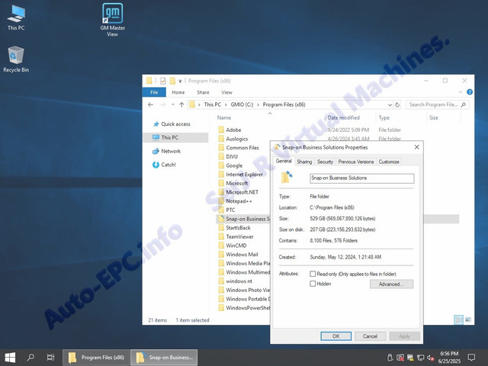Open the Share ribbon tab
Viewport: 488px width, 366px height.
(203, 92)
